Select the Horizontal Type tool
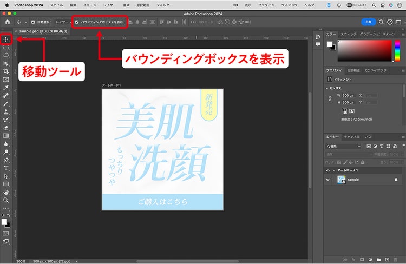Screen dimensions: 406x264 6,168
